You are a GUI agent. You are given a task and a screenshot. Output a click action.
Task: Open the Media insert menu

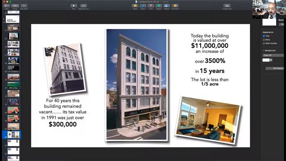(167, 6)
